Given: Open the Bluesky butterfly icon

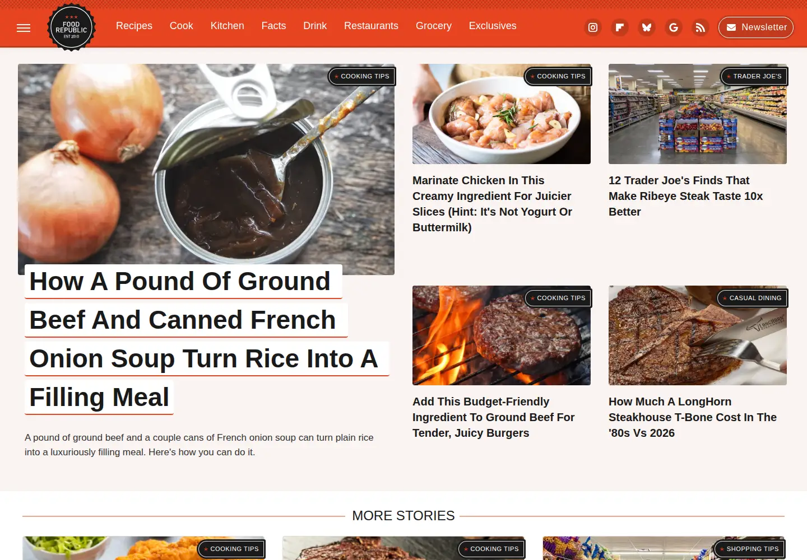Looking at the screenshot, I should (x=647, y=27).
